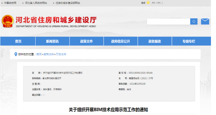Click the 北京 weather city label
216x115 pixels.
pos(143,3)
